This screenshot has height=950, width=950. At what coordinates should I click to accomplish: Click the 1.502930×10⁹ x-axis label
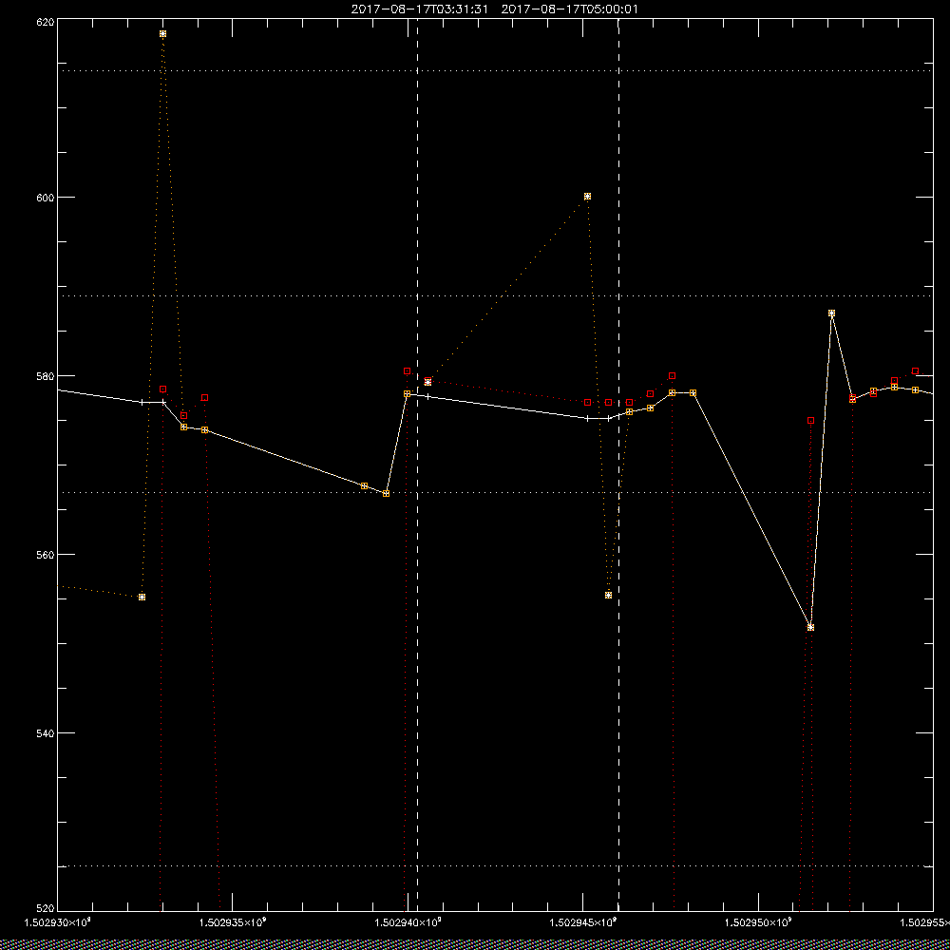(x=57, y=922)
